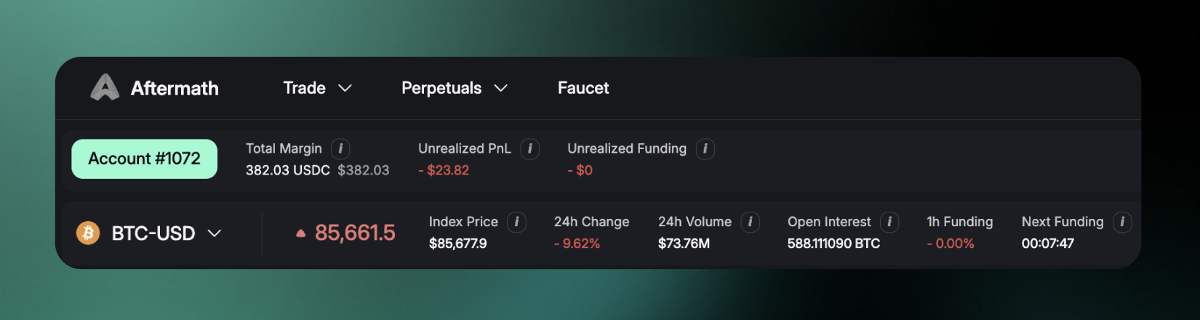Image resolution: width=1200 pixels, height=320 pixels.
Task: Show info for Unrealized Funding
Action: point(705,149)
